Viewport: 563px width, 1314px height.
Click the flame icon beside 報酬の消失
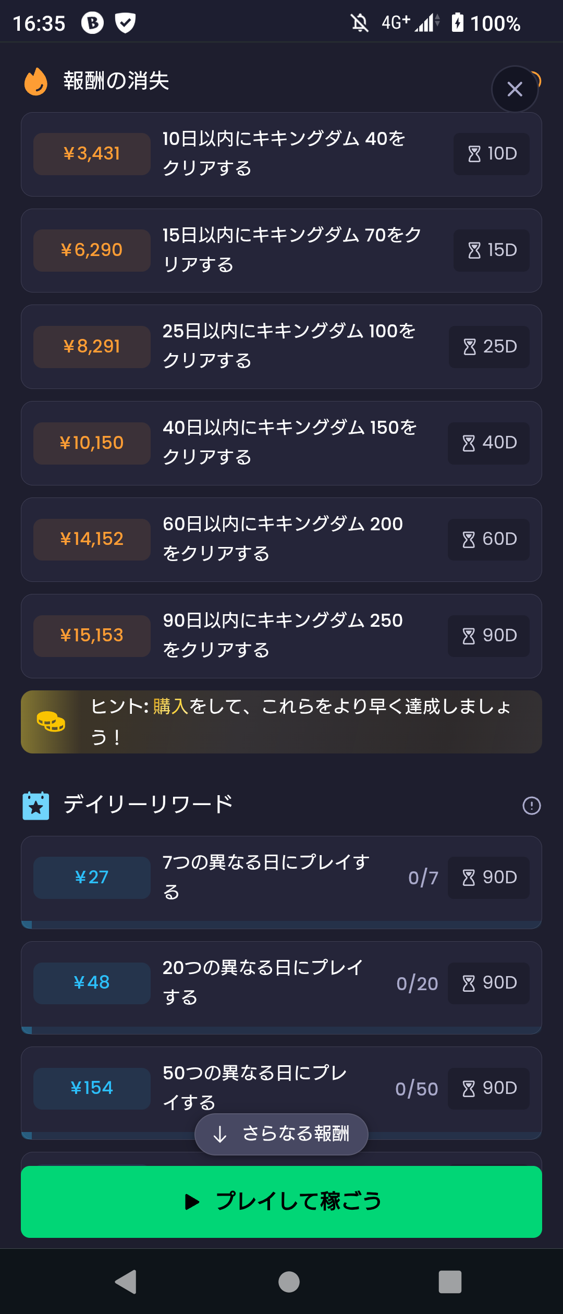(36, 82)
